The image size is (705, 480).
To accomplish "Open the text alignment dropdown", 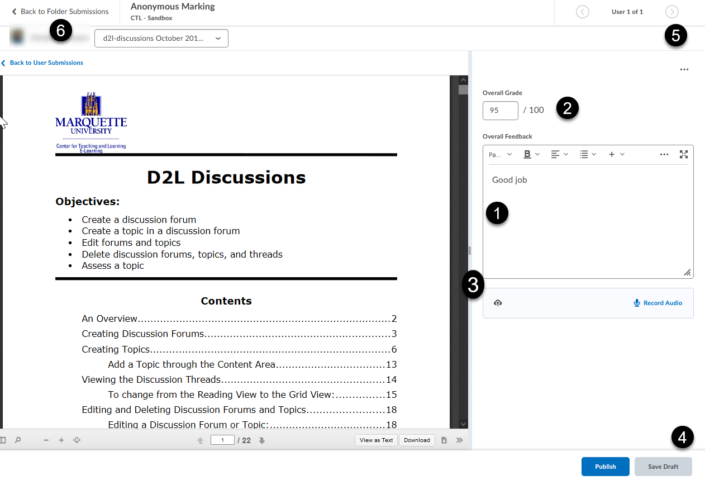I will pos(559,154).
